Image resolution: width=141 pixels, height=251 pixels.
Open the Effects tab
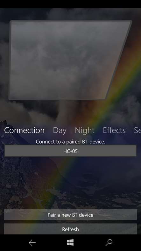click(114, 130)
